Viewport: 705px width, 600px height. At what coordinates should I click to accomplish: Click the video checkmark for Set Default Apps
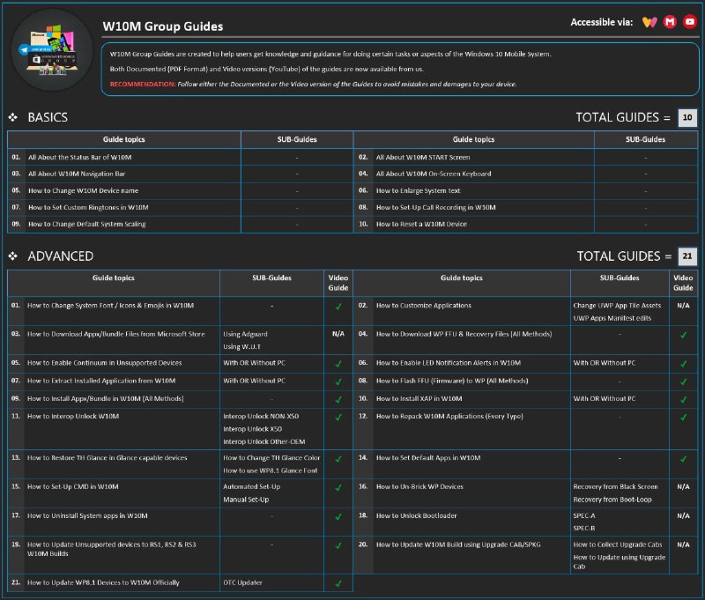point(684,459)
